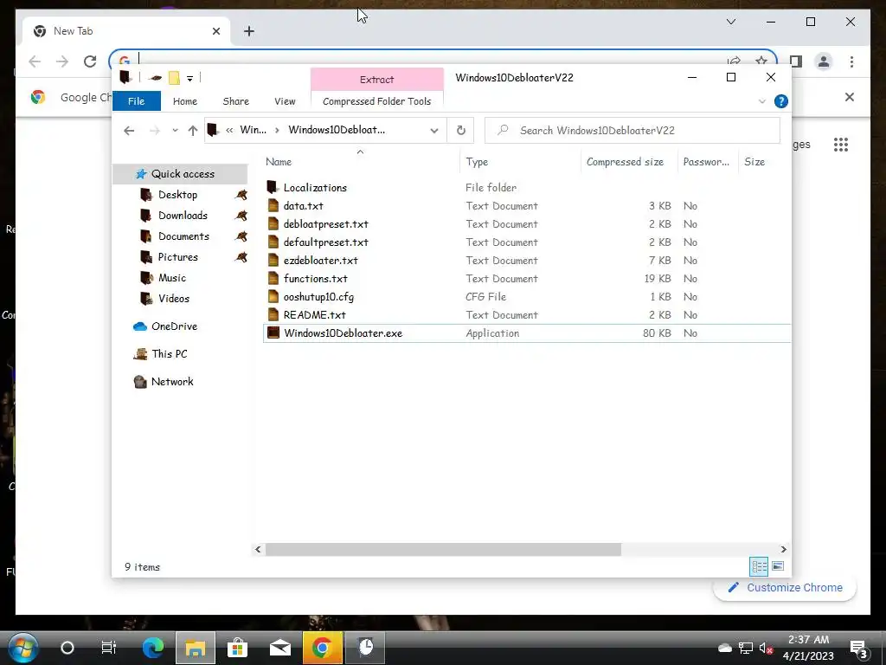
Task: Select Windows10Debloater.exe file
Action: point(343,333)
